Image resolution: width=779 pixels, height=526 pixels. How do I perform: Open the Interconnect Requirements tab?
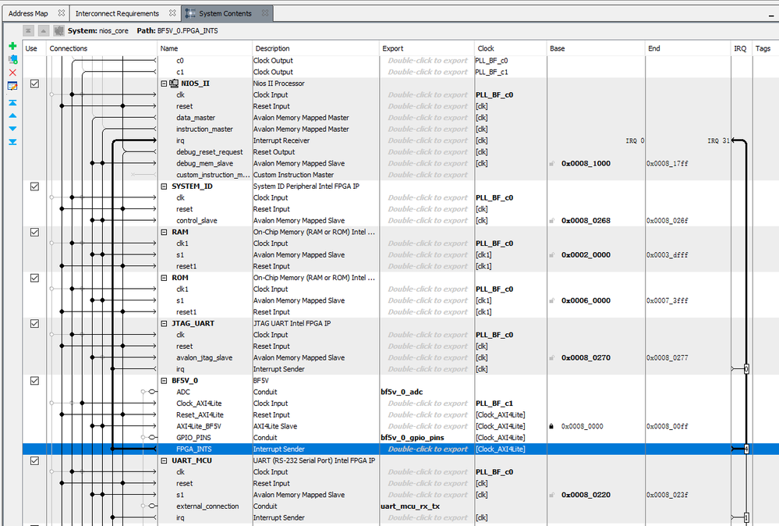(x=117, y=13)
